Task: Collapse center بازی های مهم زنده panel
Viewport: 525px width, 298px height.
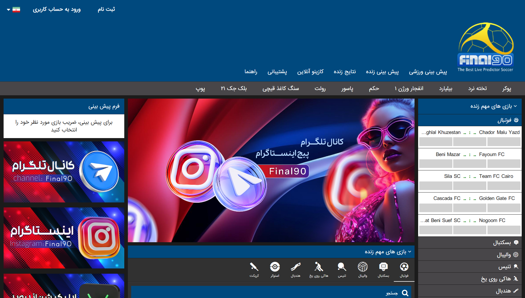Action: click(x=271, y=252)
